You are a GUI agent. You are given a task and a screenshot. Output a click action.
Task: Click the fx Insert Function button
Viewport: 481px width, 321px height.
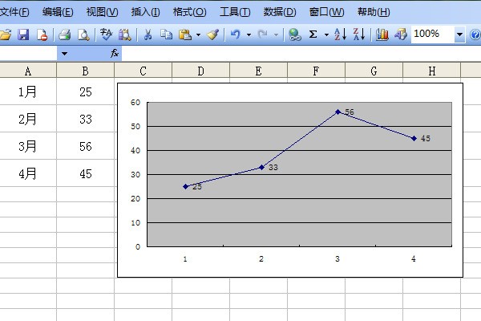coord(115,54)
